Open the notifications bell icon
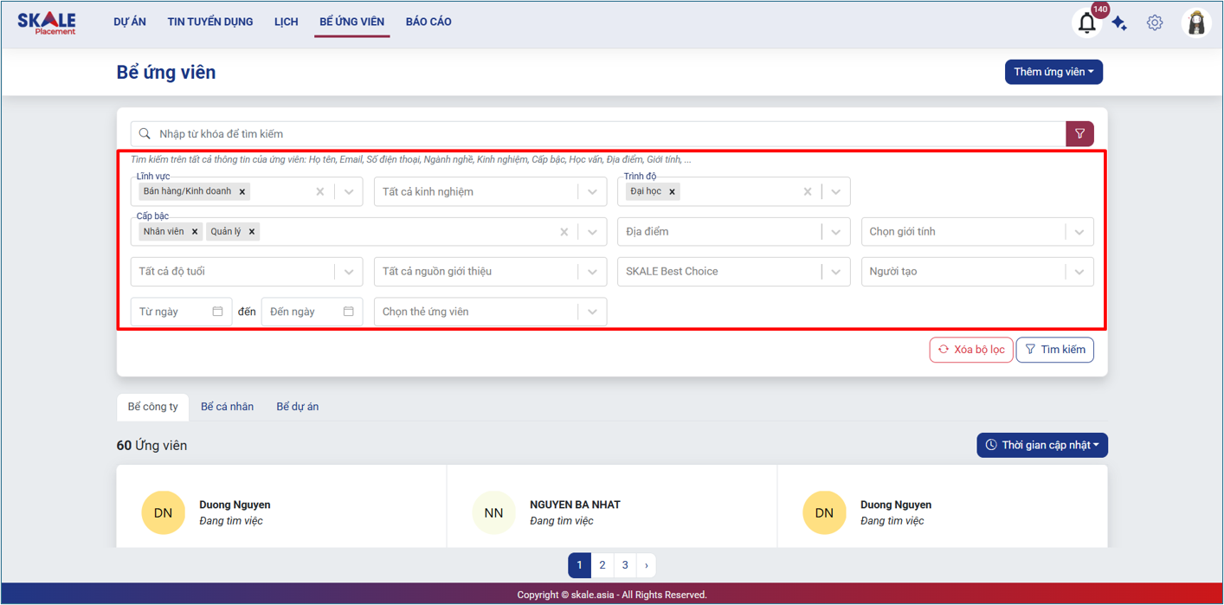The width and height of the screenshot is (1224, 605). coord(1086,23)
